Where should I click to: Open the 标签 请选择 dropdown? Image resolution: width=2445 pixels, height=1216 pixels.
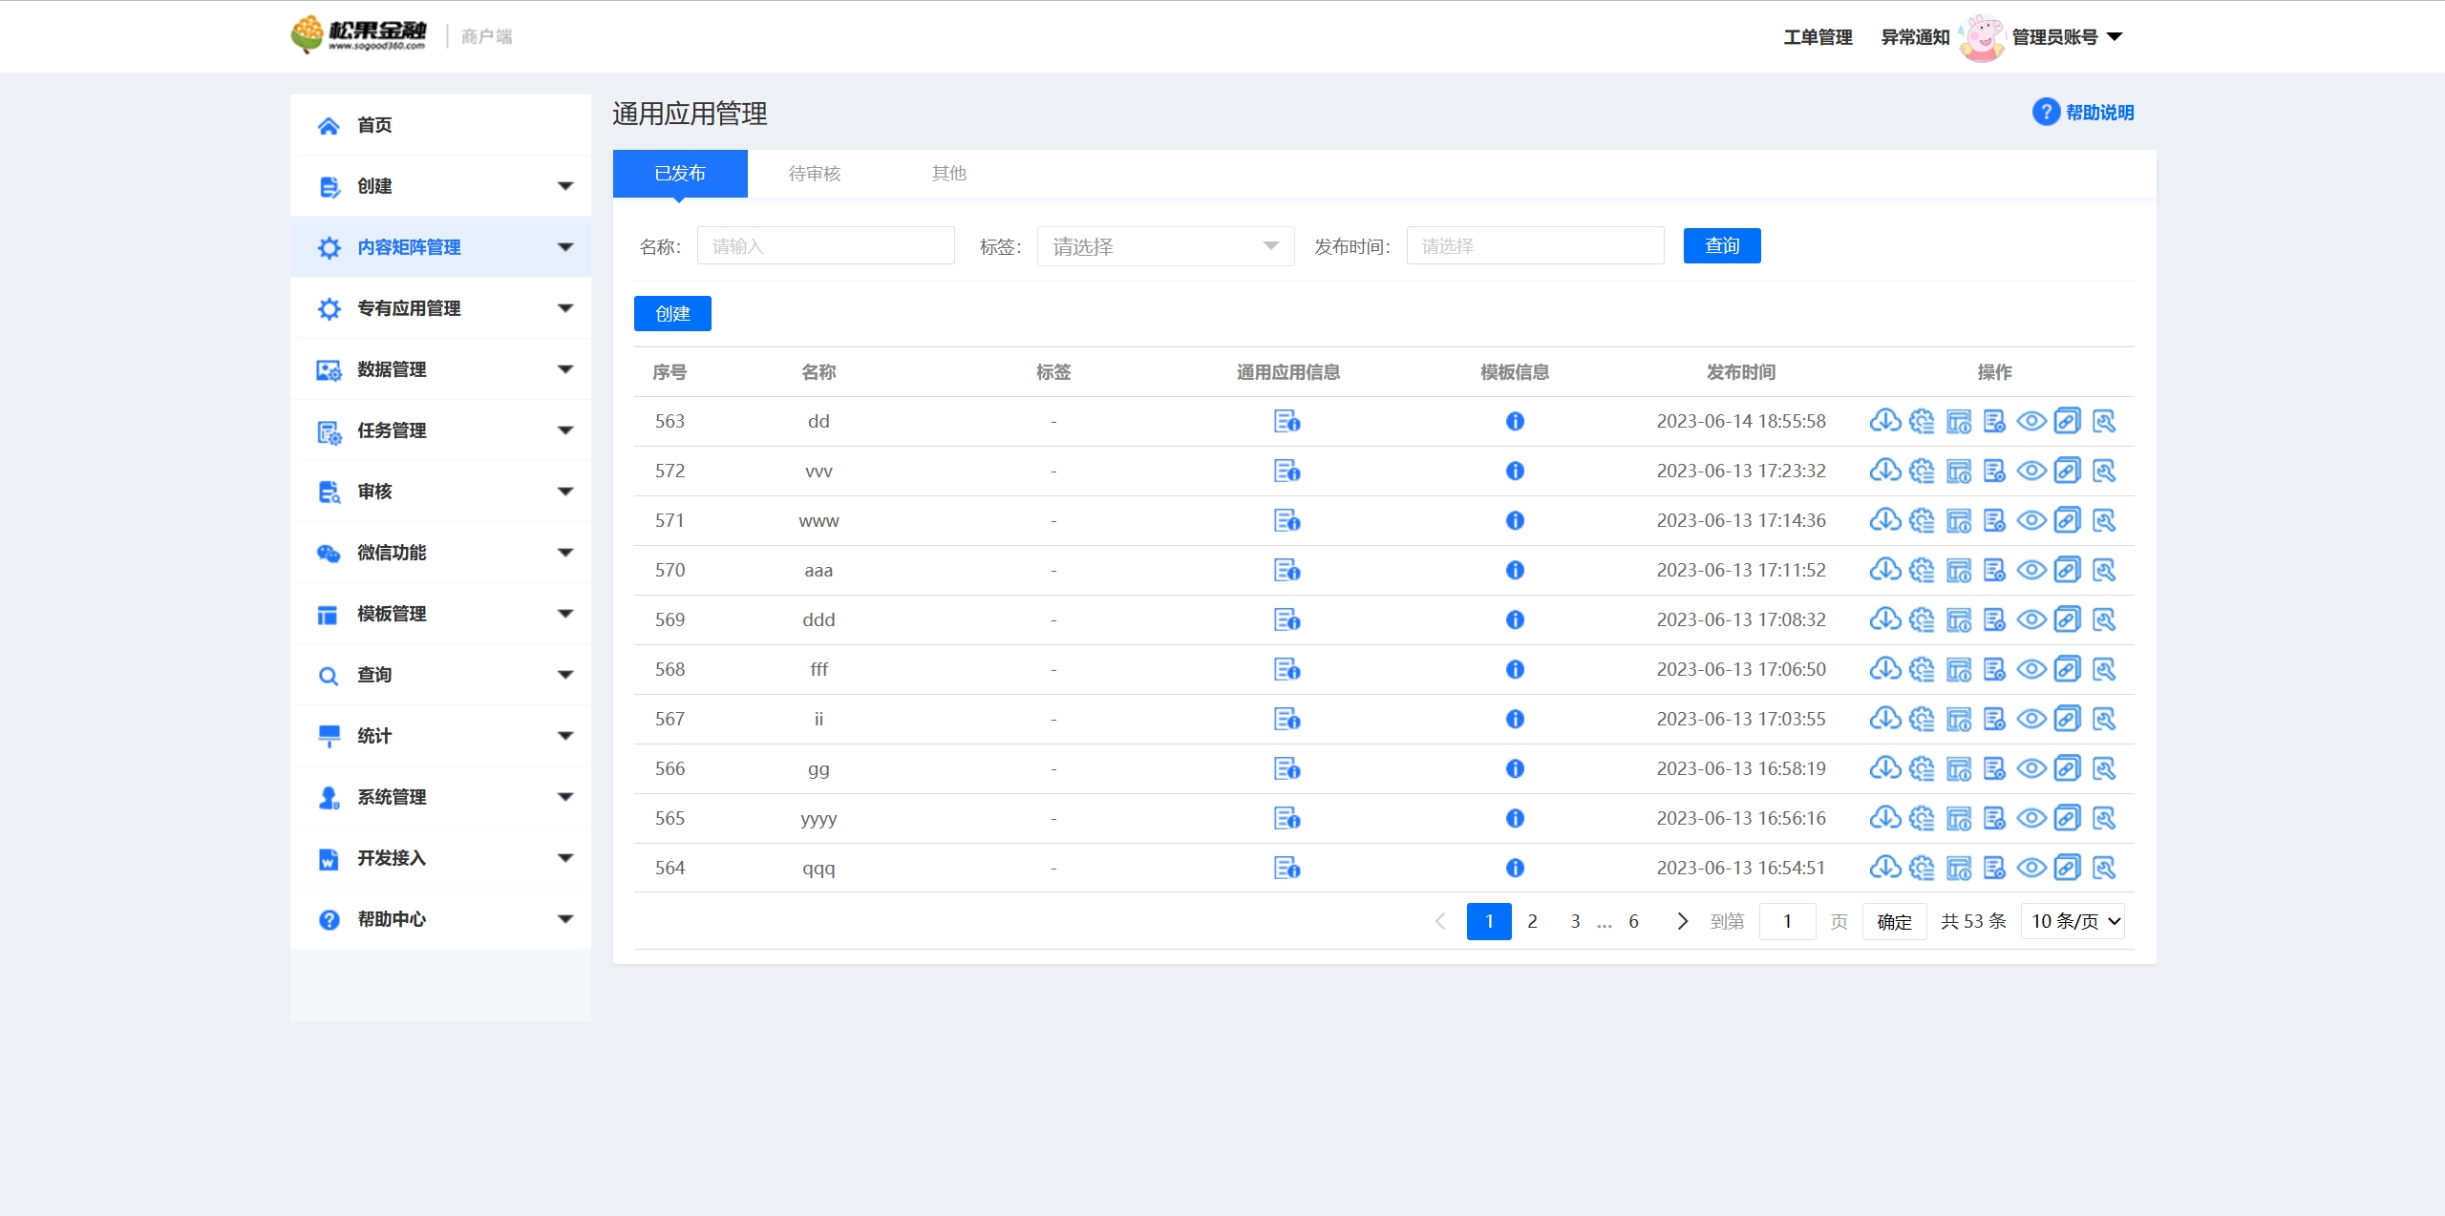click(1165, 246)
